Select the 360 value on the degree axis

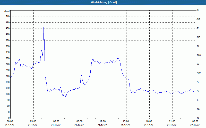coord(8,46)
